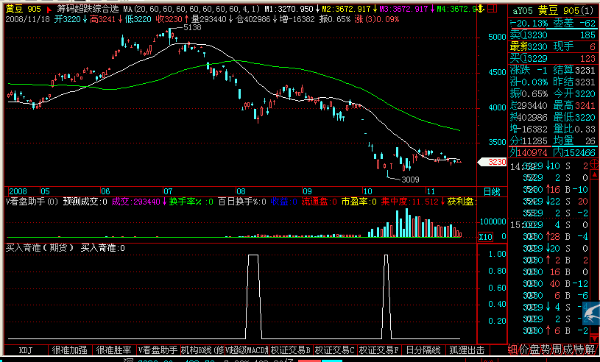Click the 卖① 3230 ask row
The width and height of the screenshot is (600, 362).
(553, 35)
